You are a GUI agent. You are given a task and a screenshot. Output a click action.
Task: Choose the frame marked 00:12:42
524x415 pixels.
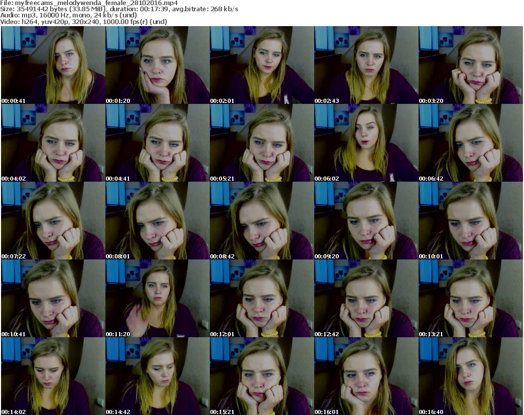click(x=366, y=298)
